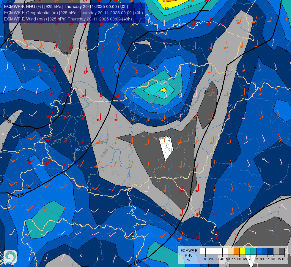Click the legend tick label '10'
The image size is (291, 267).
click(205, 259)
